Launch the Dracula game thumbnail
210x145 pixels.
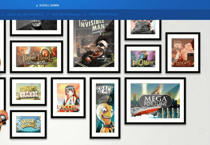[143, 27]
